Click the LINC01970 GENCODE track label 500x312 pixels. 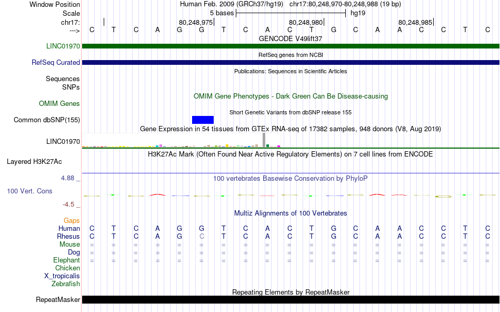(63, 46)
